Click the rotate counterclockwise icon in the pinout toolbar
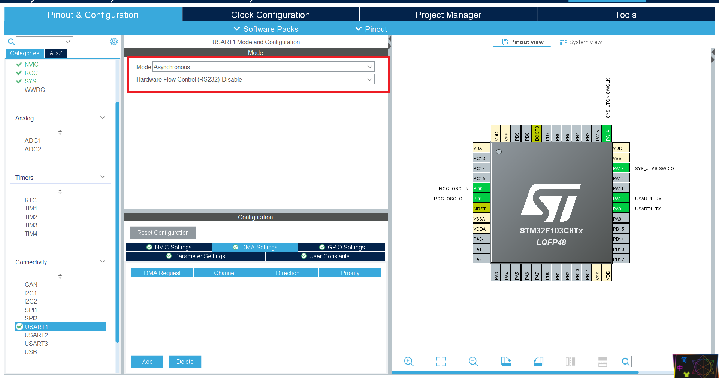The height and width of the screenshot is (378, 719). click(x=538, y=362)
